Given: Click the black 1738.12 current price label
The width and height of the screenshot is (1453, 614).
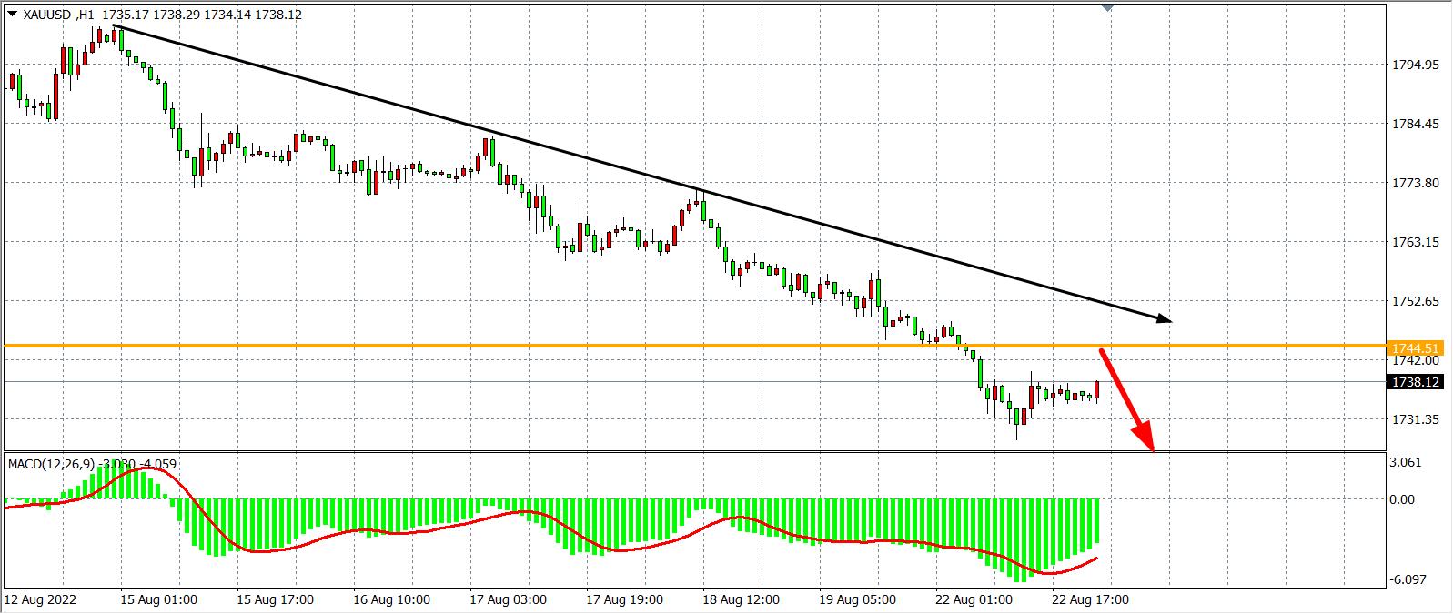Looking at the screenshot, I should point(1416,383).
